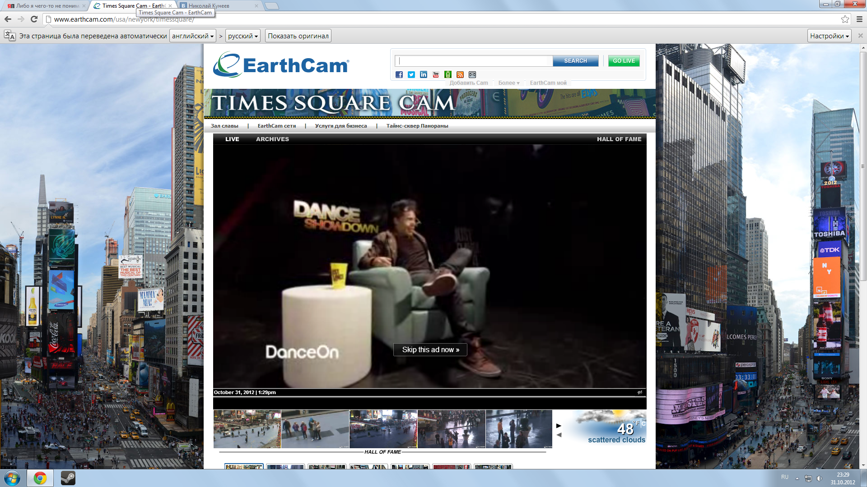
Task: Unmute video using the muted speaker icon
Action: [x=640, y=392]
